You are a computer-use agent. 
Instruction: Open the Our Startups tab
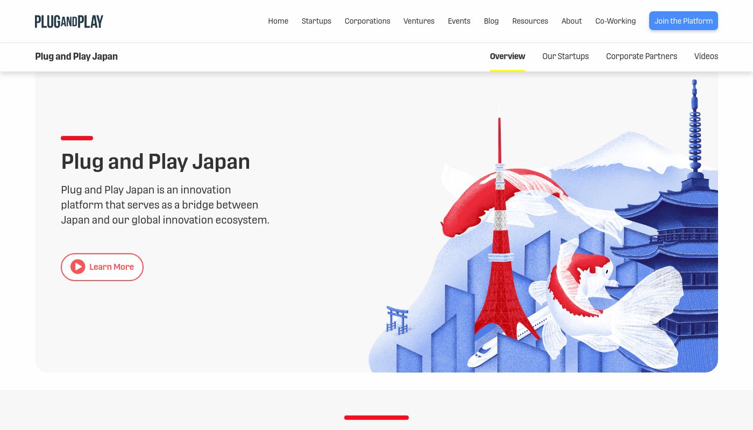tap(565, 56)
